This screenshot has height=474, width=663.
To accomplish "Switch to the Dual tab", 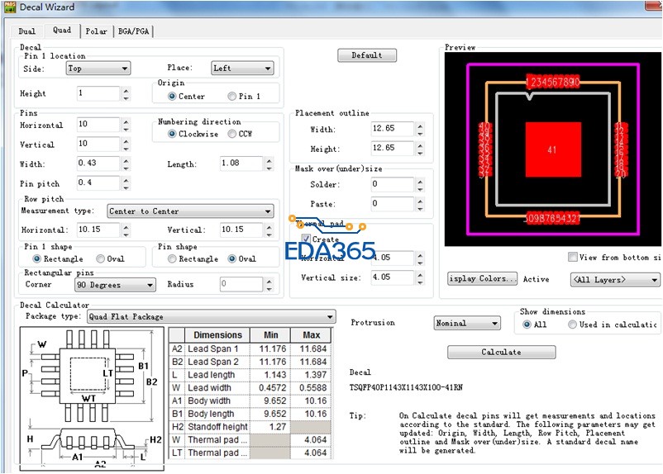I will (x=27, y=31).
